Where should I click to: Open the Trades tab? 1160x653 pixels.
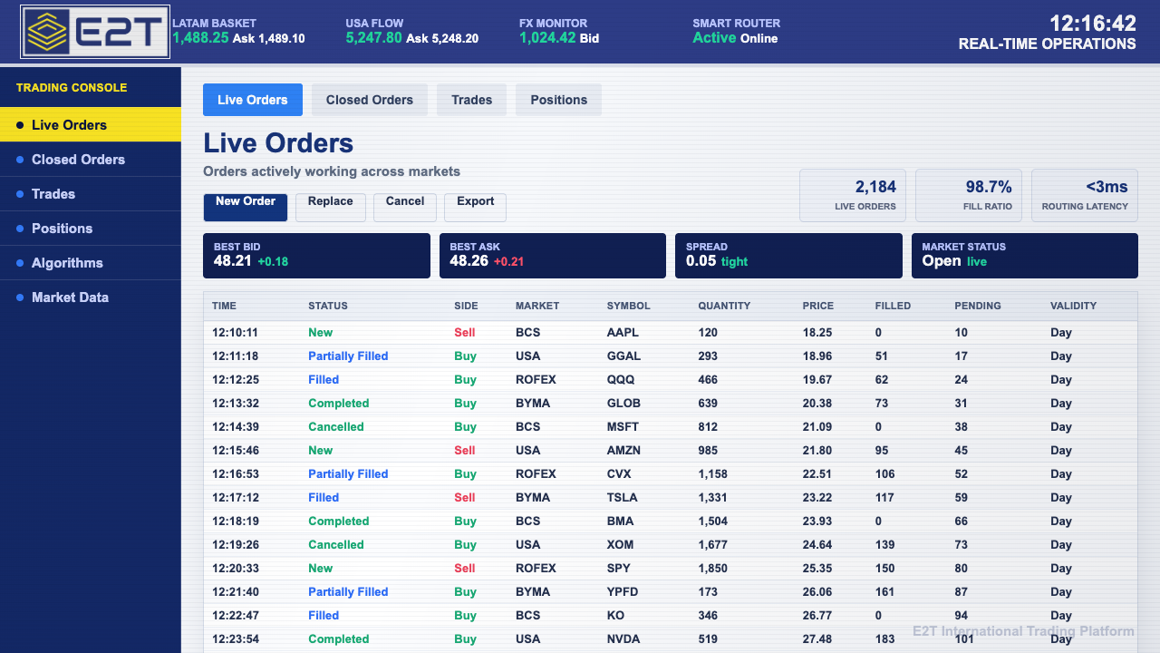tap(472, 100)
